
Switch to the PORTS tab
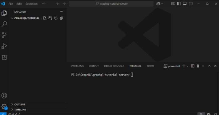tap(150, 66)
